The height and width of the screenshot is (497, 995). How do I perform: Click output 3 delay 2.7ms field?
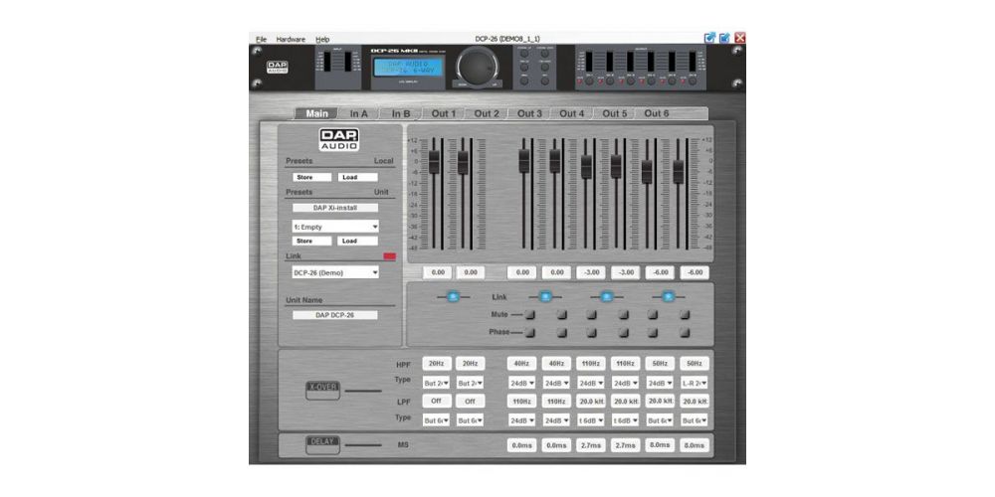(x=591, y=445)
